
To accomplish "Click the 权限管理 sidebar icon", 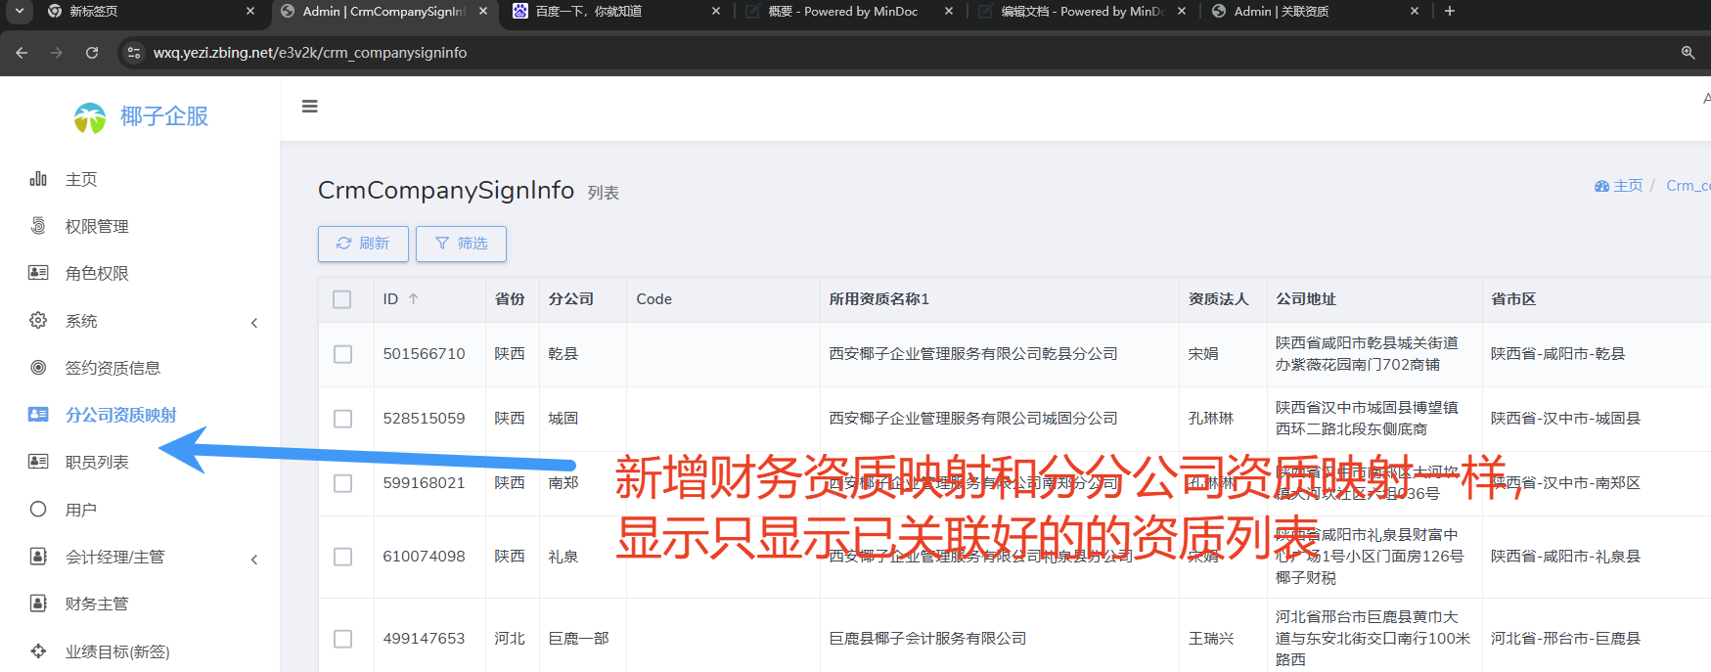I will pyautogui.click(x=38, y=226).
